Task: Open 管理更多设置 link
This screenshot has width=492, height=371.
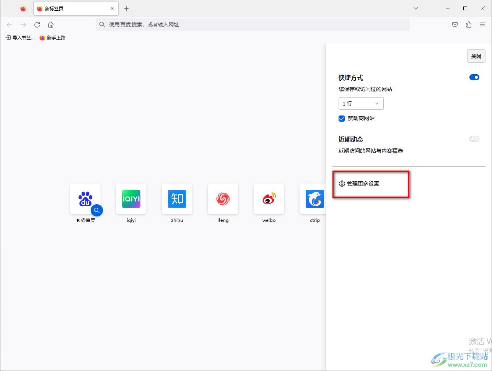Action: coord(359,184)
